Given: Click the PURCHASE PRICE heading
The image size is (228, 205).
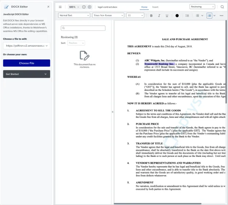Looking at the screenshot, I should (x=147, y=124).
